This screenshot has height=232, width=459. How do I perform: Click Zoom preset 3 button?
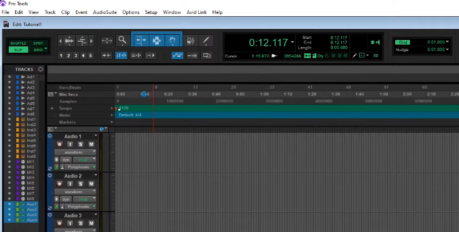pyautogui.click(x=76, y=56)
